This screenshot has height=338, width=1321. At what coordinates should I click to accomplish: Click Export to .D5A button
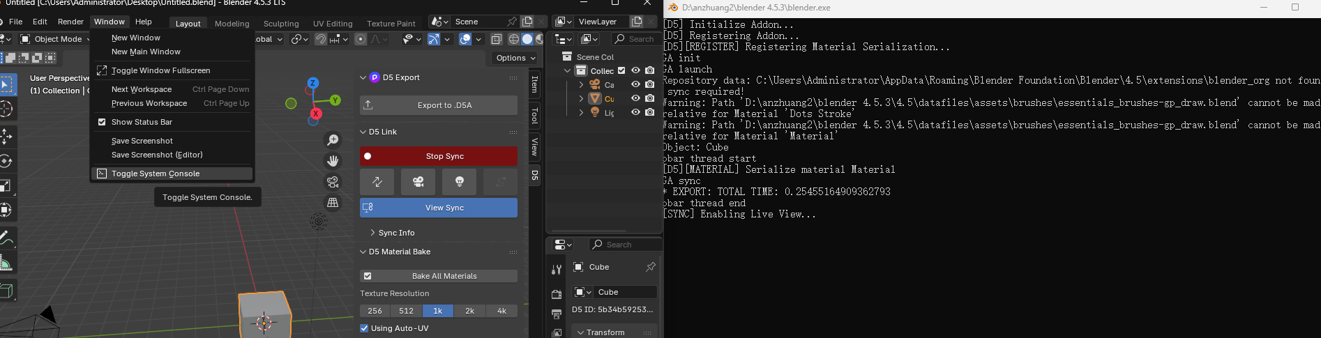pyautogui.click(x=439, y=105)
